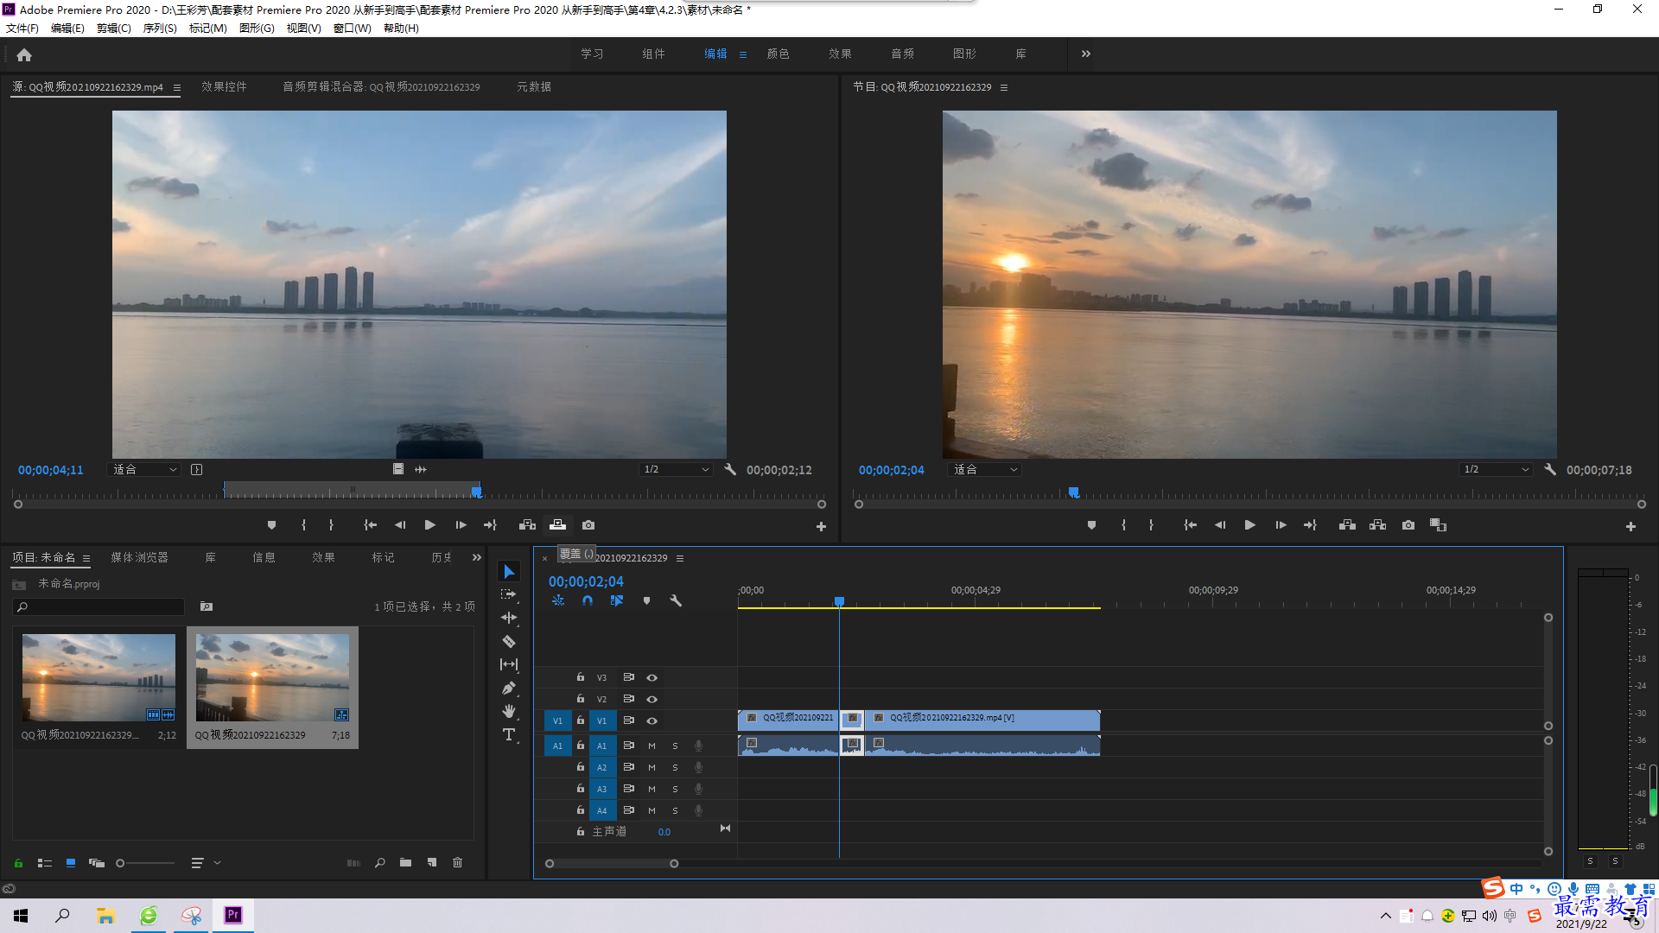1659x933 pixels.
Task: Click Lift button in Program monitor
Action: (x=1347, y=525)
